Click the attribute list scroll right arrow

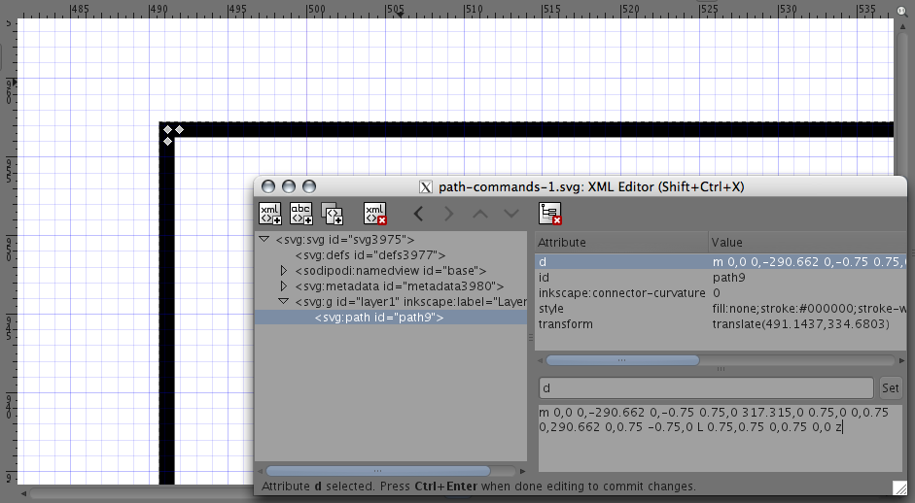coord(902,361)
